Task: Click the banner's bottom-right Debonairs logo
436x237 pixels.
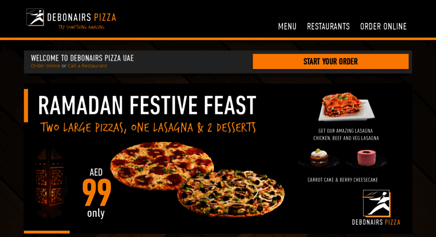Action: click(376, 207)
